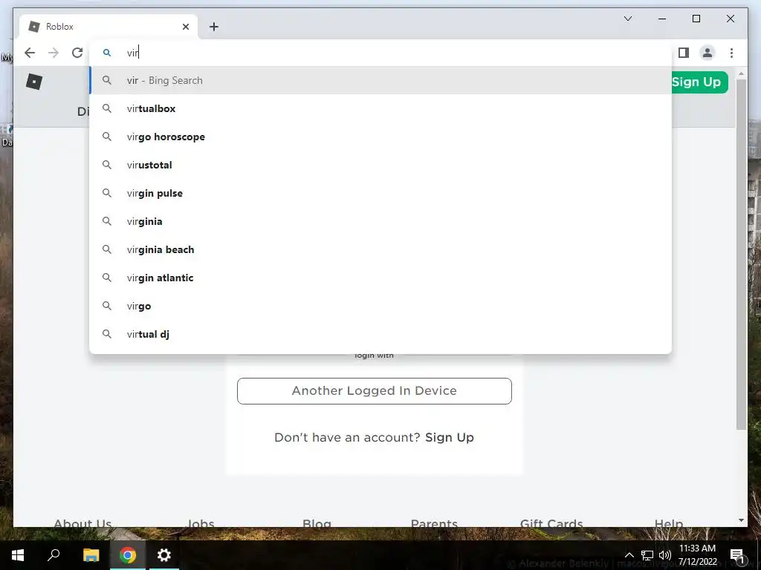Image resolution: width=761 pixels, height=570 pixels.
Task: Open network status tray icon
Action: tap(647, 555)
